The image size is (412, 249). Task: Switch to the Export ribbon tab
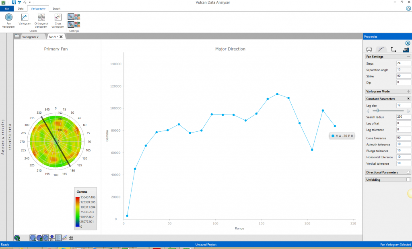57,8
